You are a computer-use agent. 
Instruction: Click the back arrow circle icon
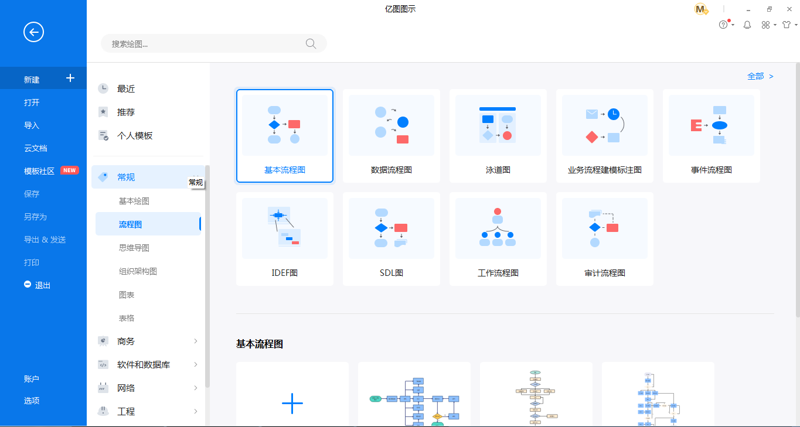tap(33, 32)
